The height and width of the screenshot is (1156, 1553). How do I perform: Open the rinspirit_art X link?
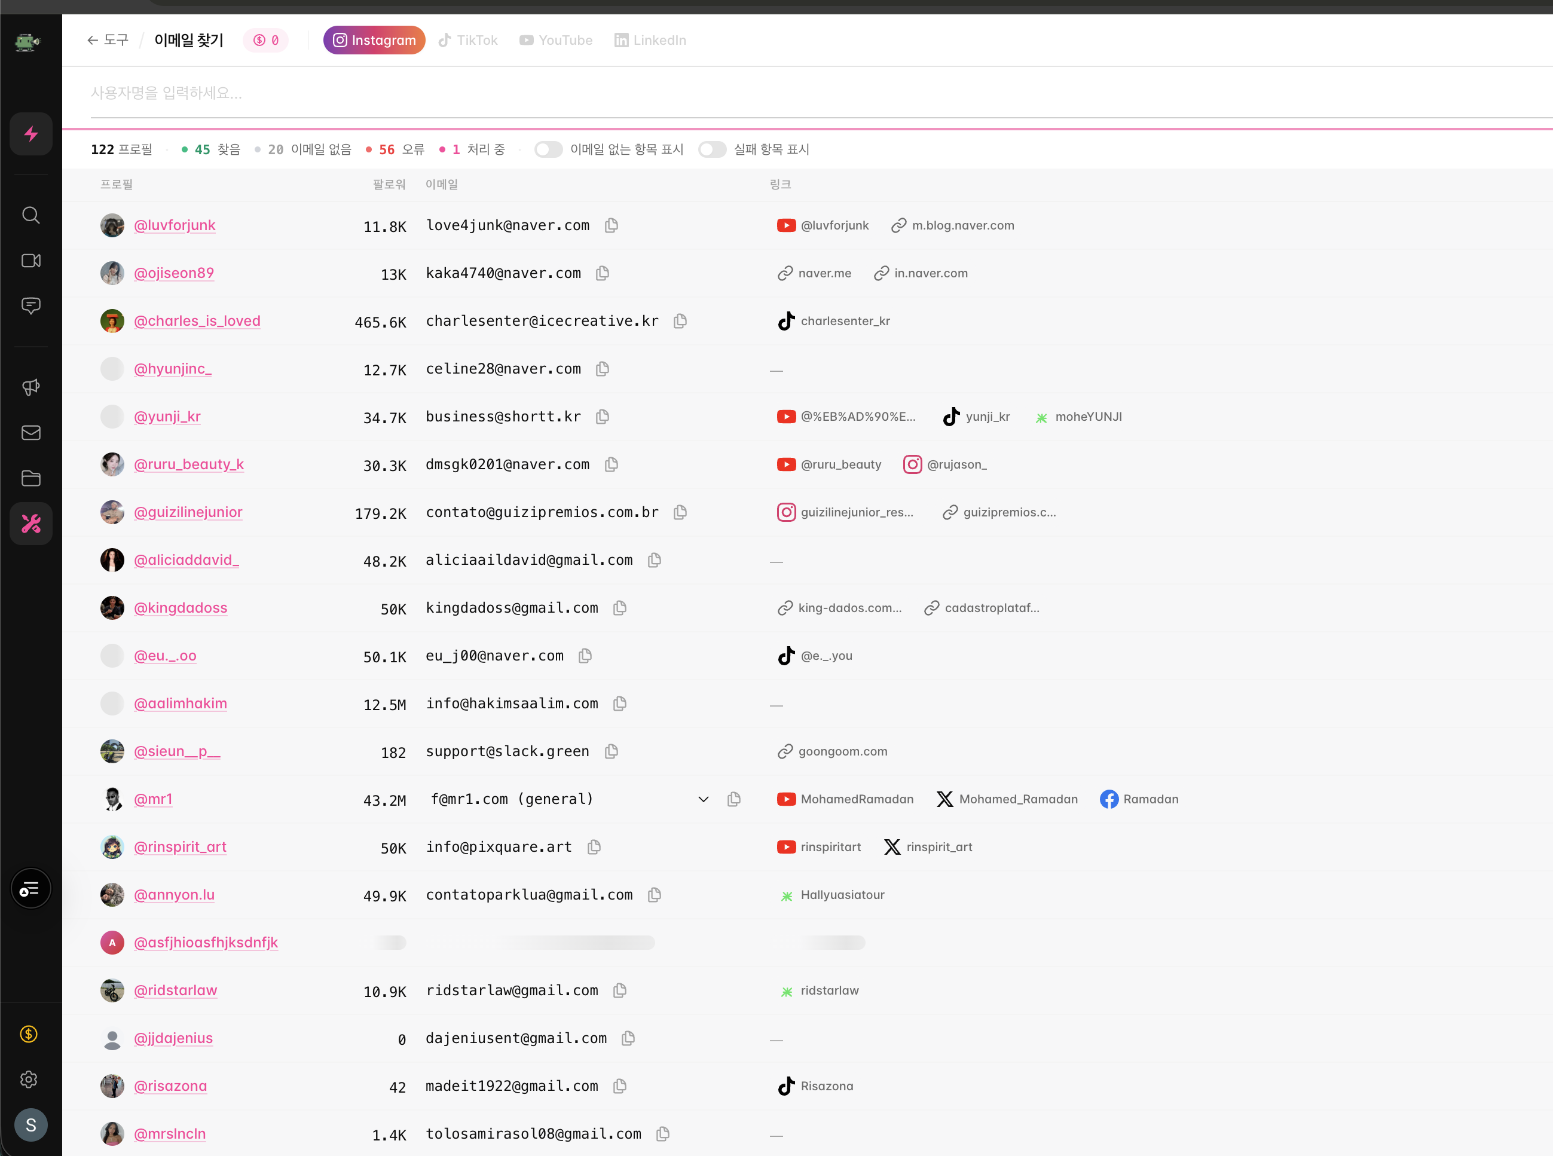tap(928, 847)
